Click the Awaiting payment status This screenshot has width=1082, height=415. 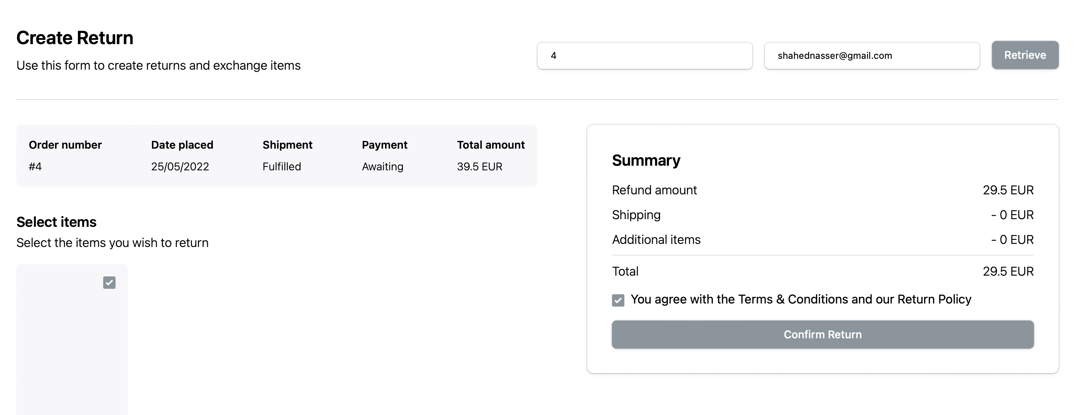point(382,166)
